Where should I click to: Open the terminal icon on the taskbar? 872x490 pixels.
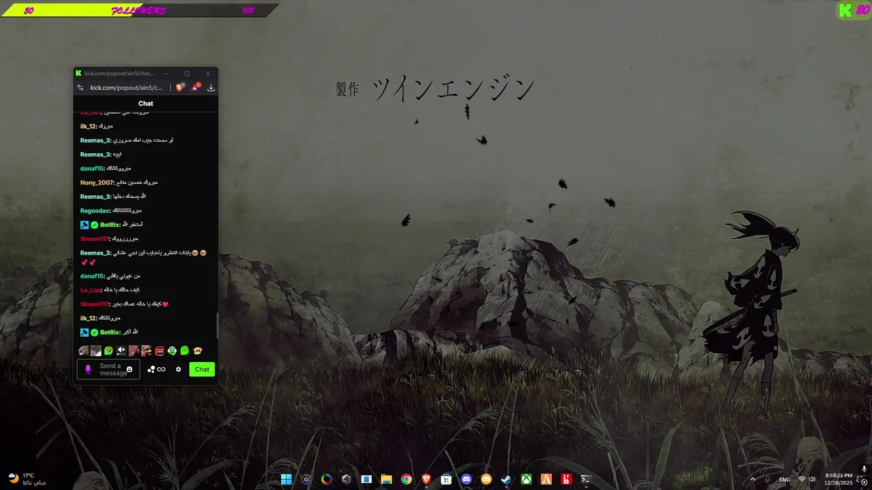tap(585, 479)
